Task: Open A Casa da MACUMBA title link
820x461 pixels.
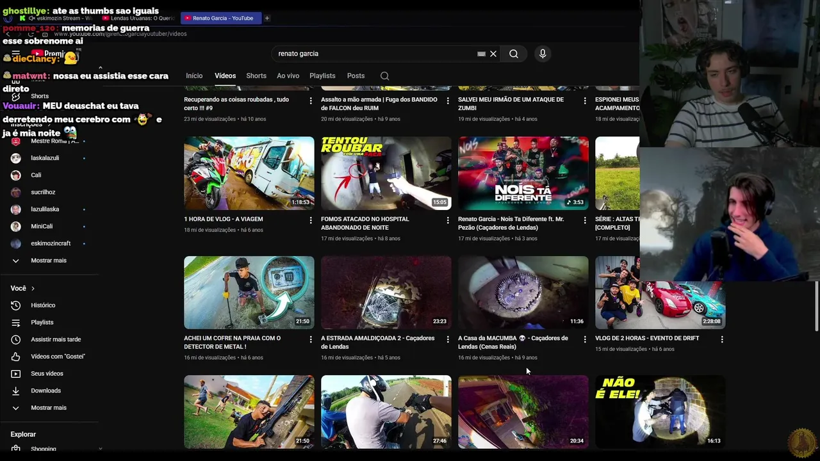Action: pyautogui.click(x=513, y=343)
